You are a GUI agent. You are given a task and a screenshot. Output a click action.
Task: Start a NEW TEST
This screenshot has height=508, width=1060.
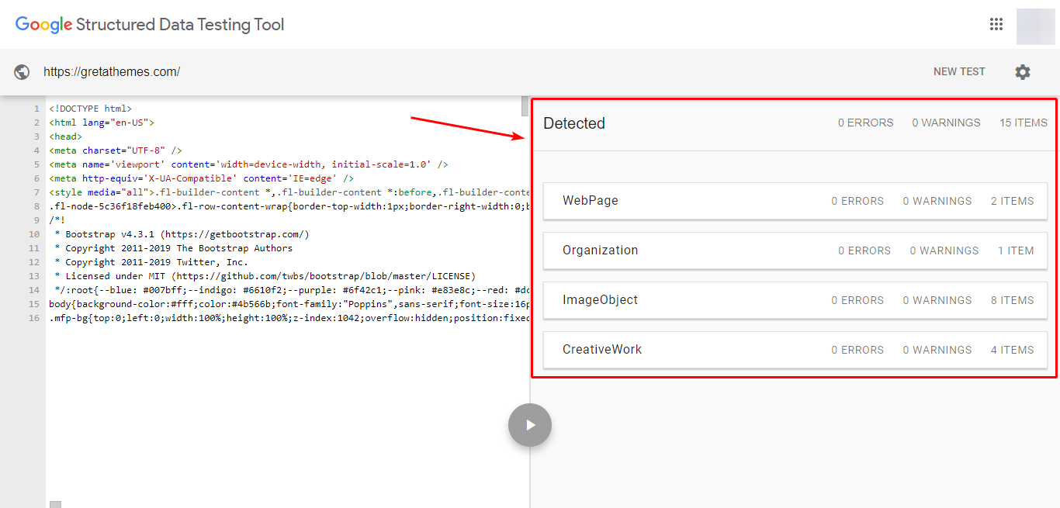(x=959, y=72)
